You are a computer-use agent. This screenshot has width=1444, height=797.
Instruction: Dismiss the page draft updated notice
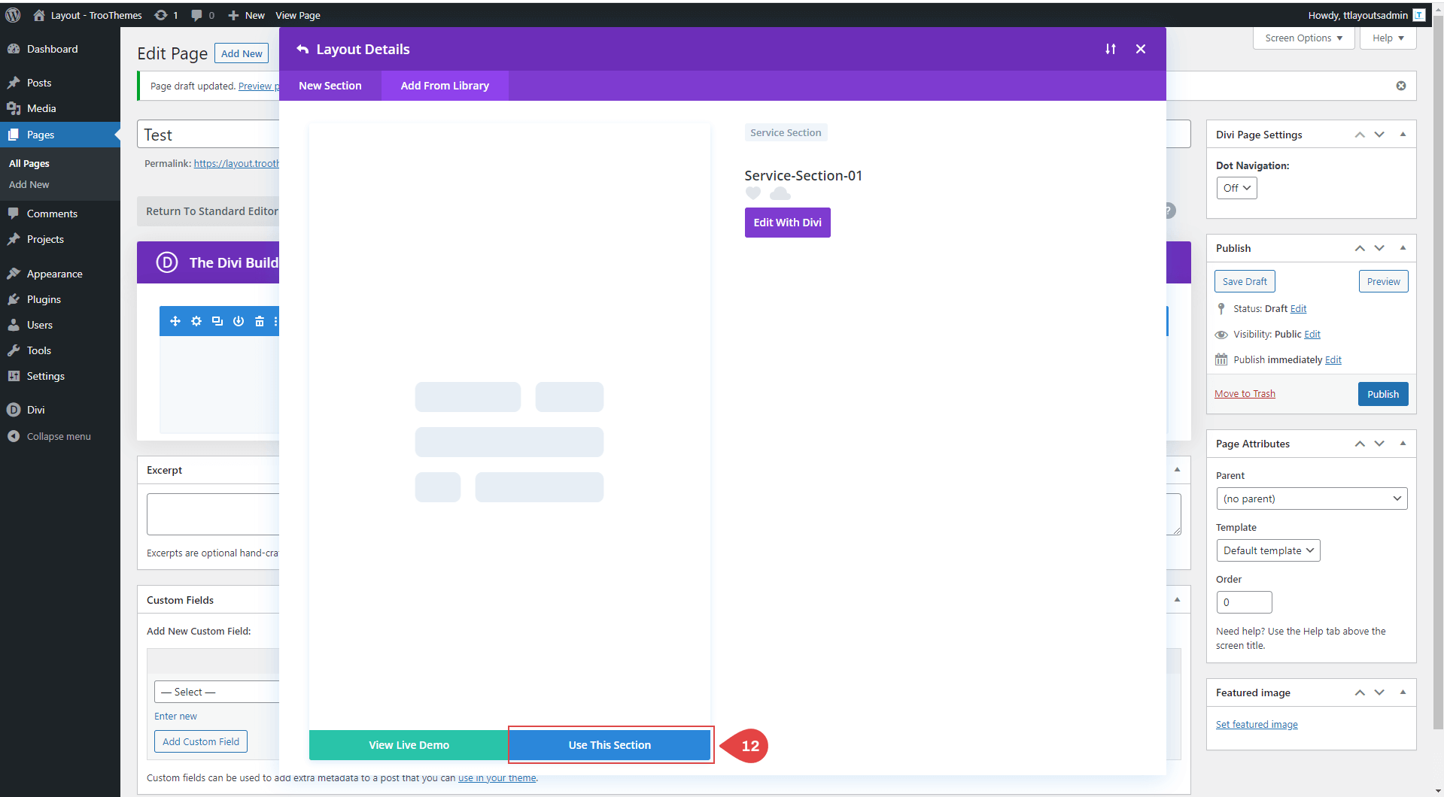click(x=1401, y=86)
